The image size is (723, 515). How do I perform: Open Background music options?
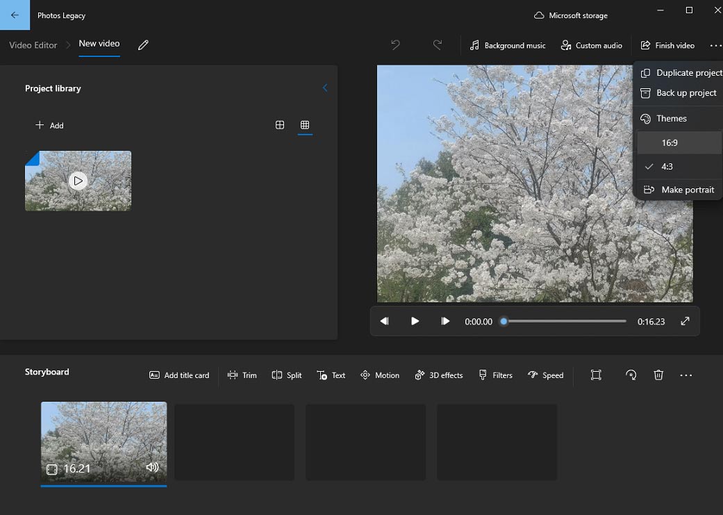click(x=508, y=45)
